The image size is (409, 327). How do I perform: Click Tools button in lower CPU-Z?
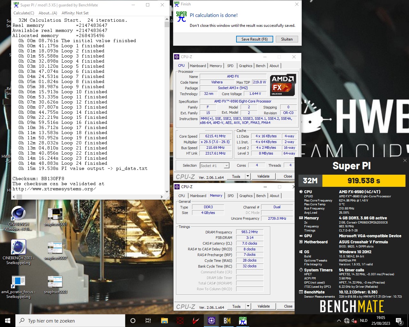(x=236, y=306)
